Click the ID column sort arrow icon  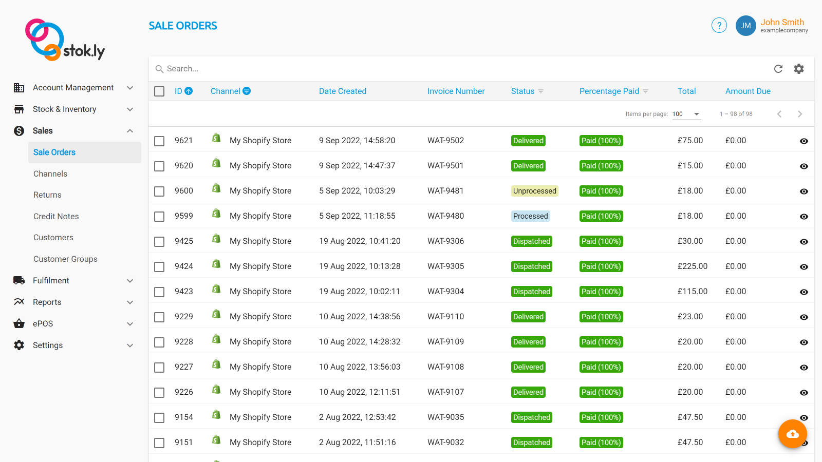tap(189, 91)
